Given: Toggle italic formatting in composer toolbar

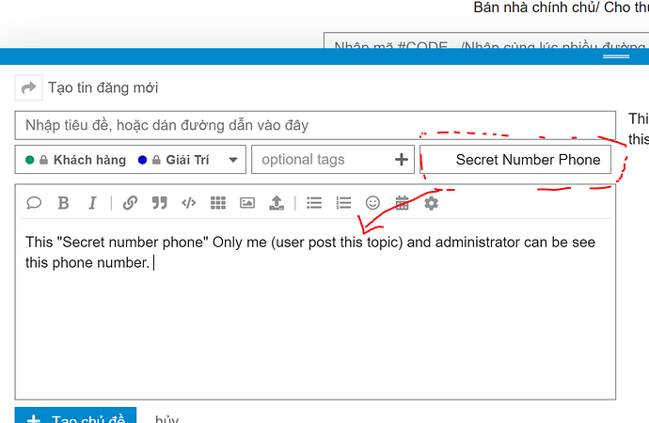Looking at the screenshot, I should click(x=92, y=203).
